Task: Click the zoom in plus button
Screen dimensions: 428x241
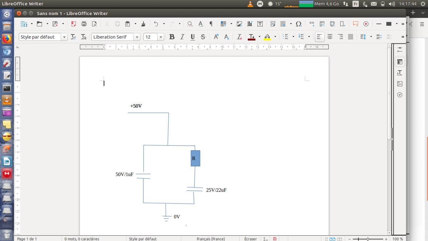Action: click(x=386, y=239)
